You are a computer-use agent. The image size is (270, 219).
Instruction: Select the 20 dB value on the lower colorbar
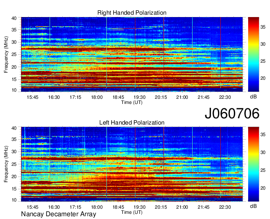pyautogui.click(x=263, y=188)
